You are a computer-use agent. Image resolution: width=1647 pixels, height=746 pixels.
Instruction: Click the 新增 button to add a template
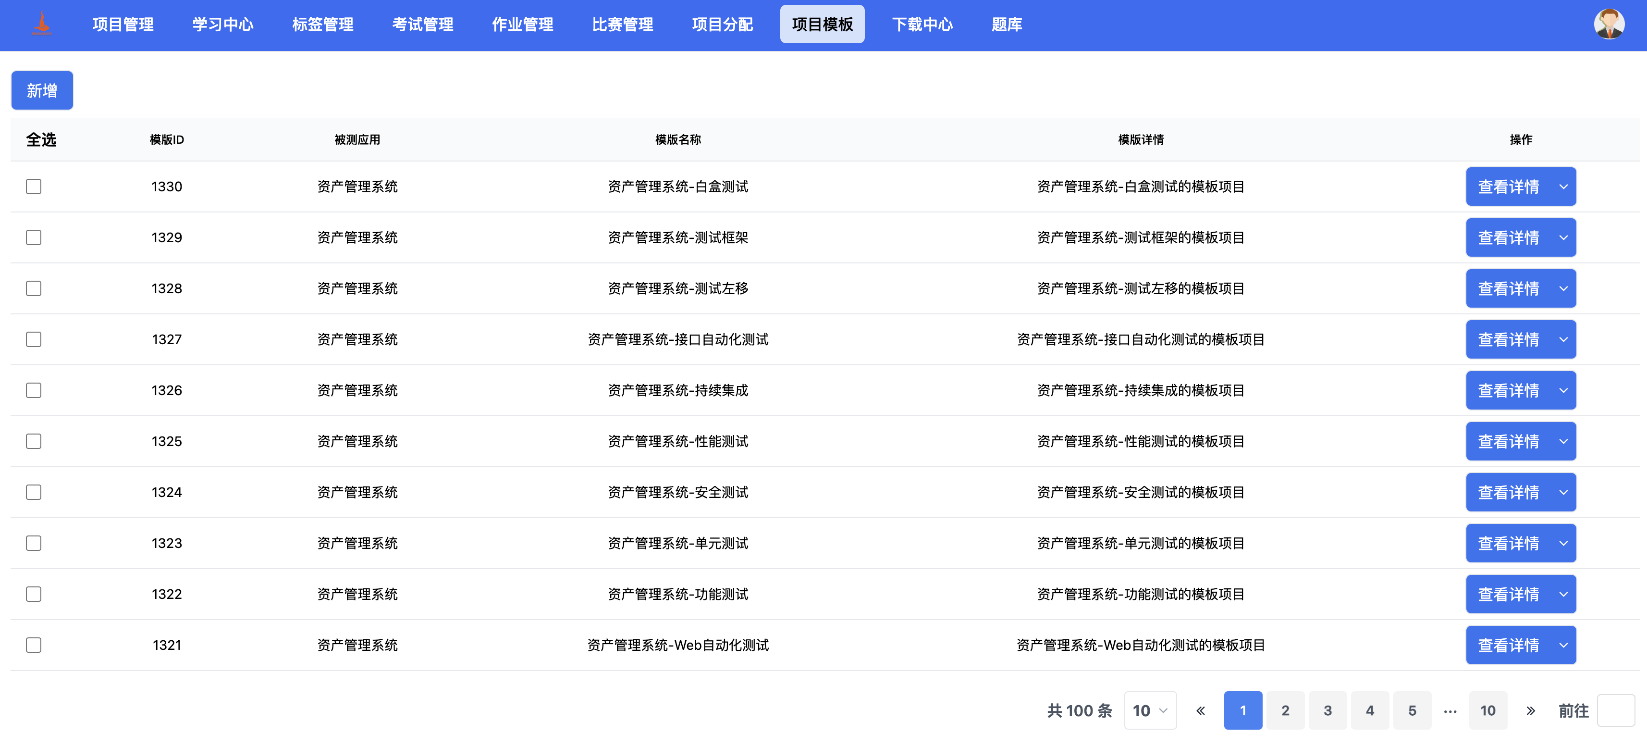[41, 90]
